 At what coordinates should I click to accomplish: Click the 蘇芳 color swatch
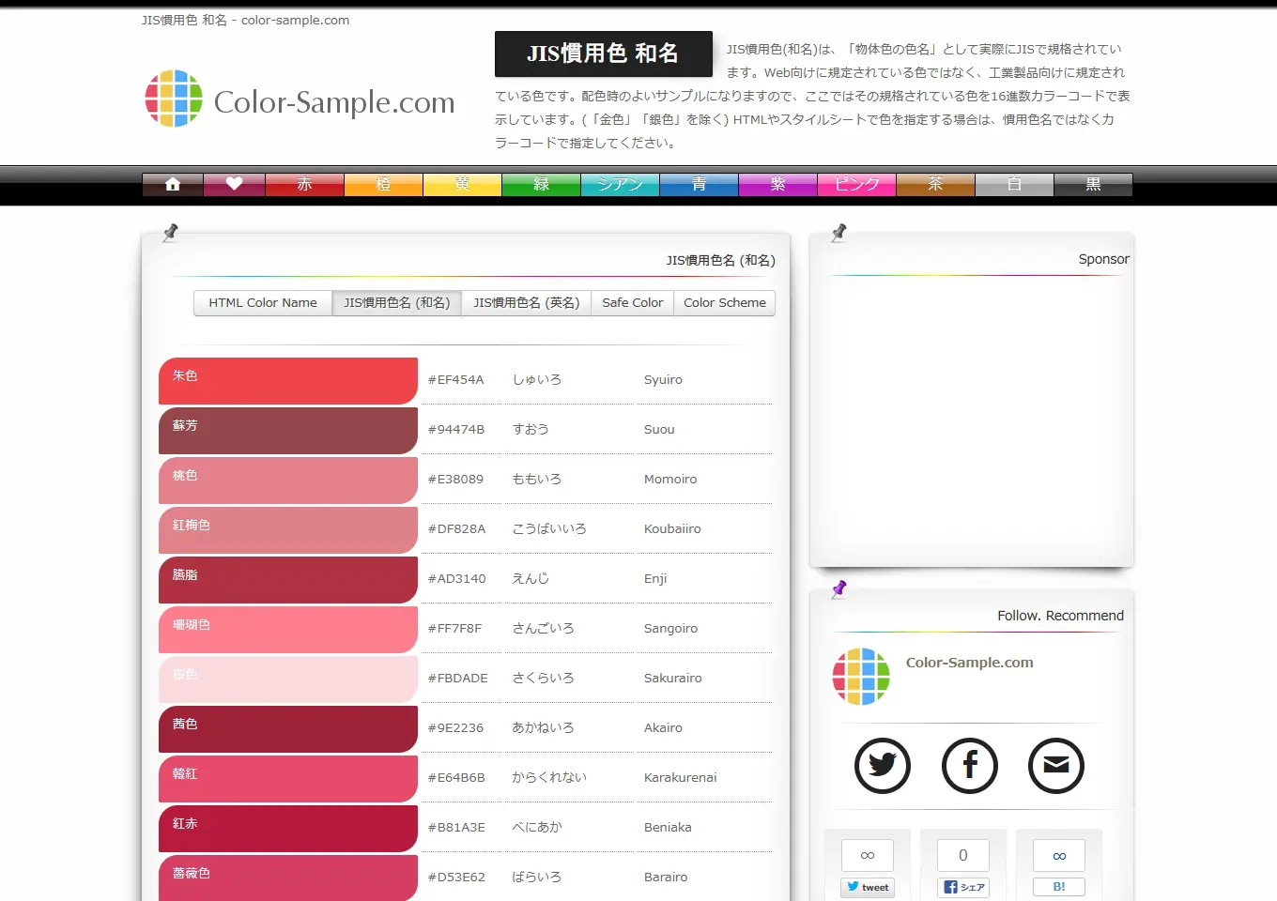pyautogui.click(x=288, y=431)
